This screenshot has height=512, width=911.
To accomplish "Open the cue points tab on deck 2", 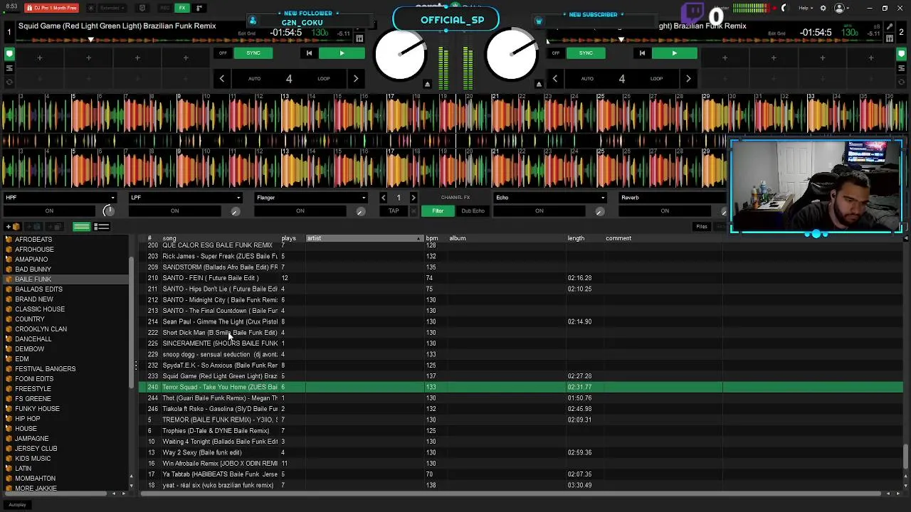I will tap(901, 54).
